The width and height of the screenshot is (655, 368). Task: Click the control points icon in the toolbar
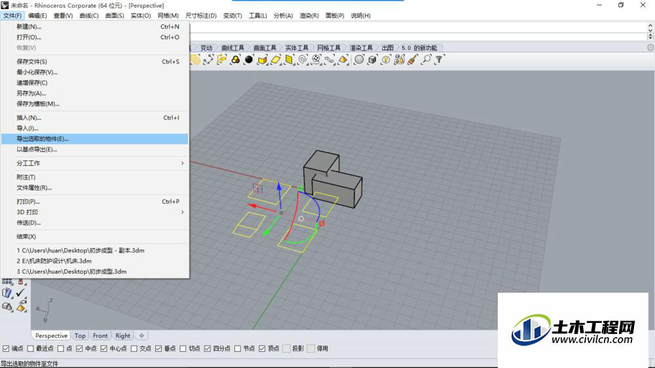point(208,60)
